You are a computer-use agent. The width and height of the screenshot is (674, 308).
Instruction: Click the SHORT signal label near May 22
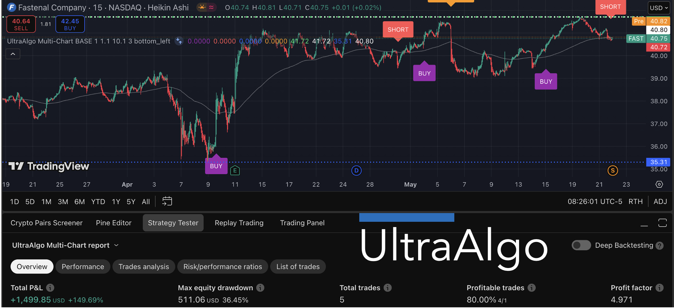click(x=610, y=8)
